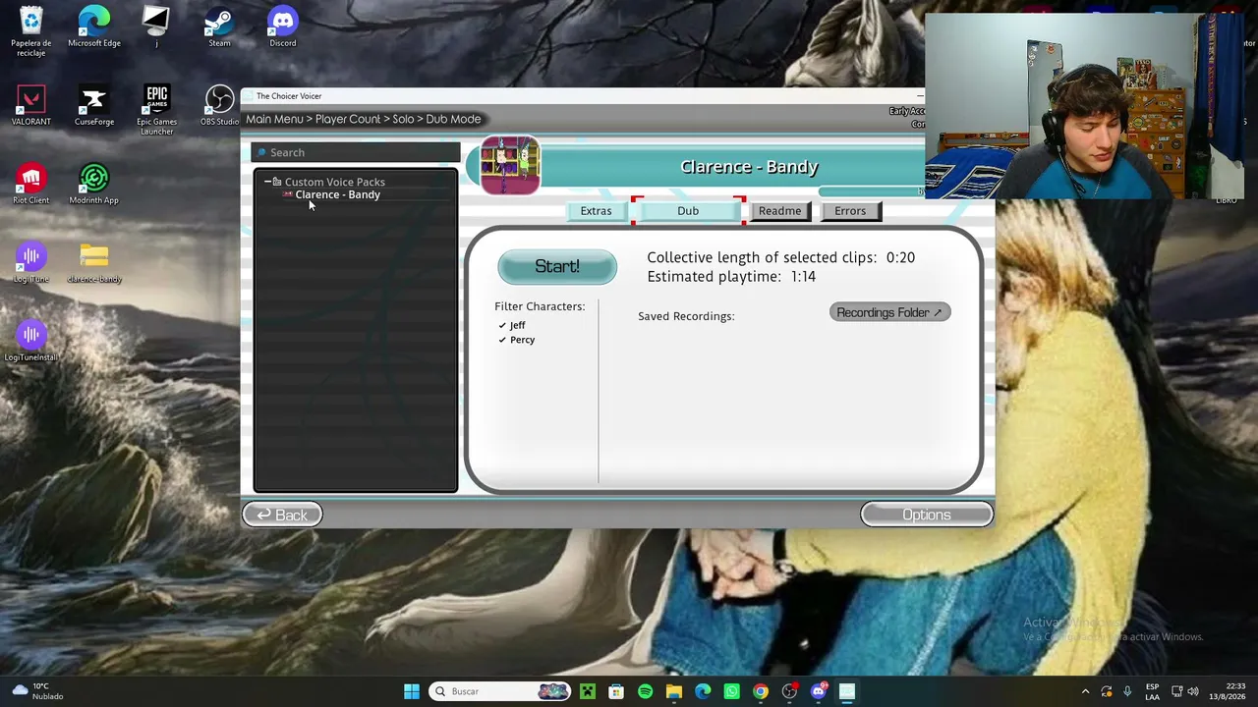1258x707 pixels.
Task: Click the taskbar Buscar search box
Action: [x=501, y=691]
